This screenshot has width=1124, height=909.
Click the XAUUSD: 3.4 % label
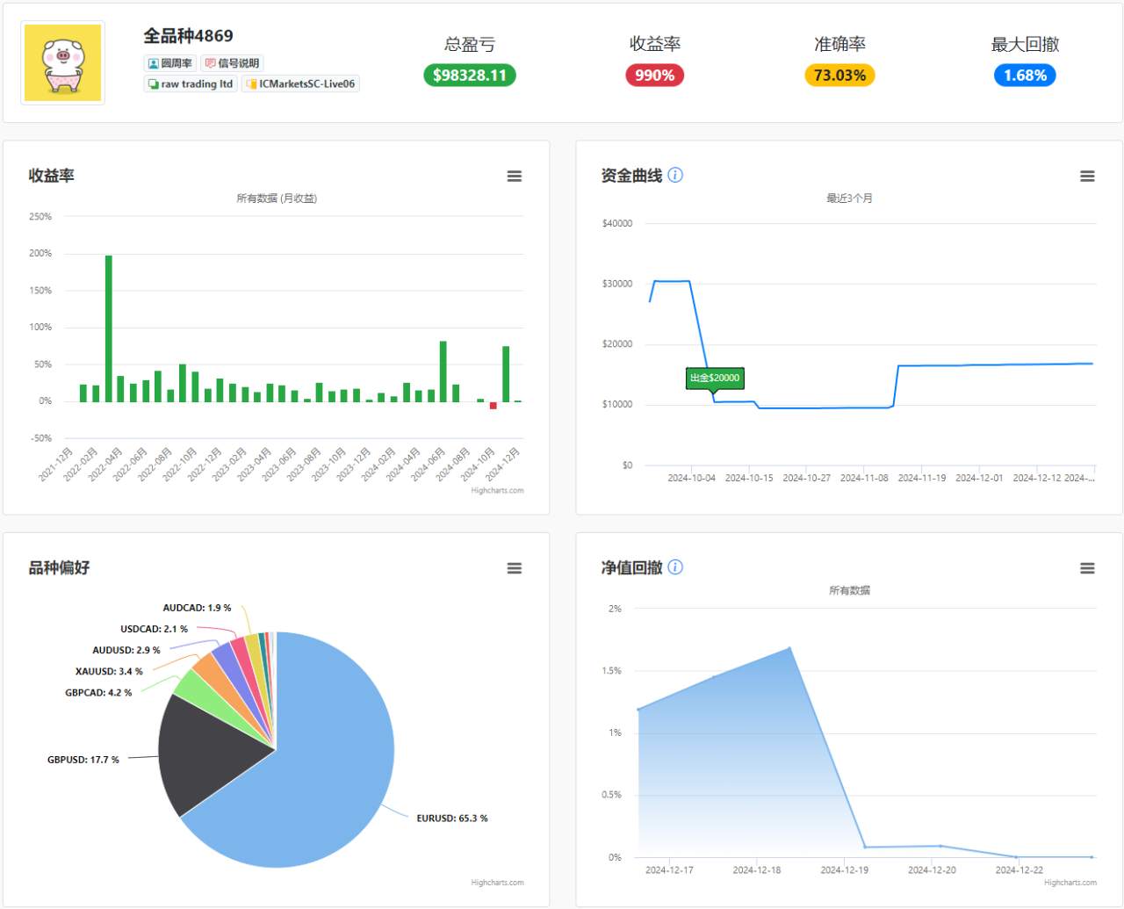click(109, 672)
